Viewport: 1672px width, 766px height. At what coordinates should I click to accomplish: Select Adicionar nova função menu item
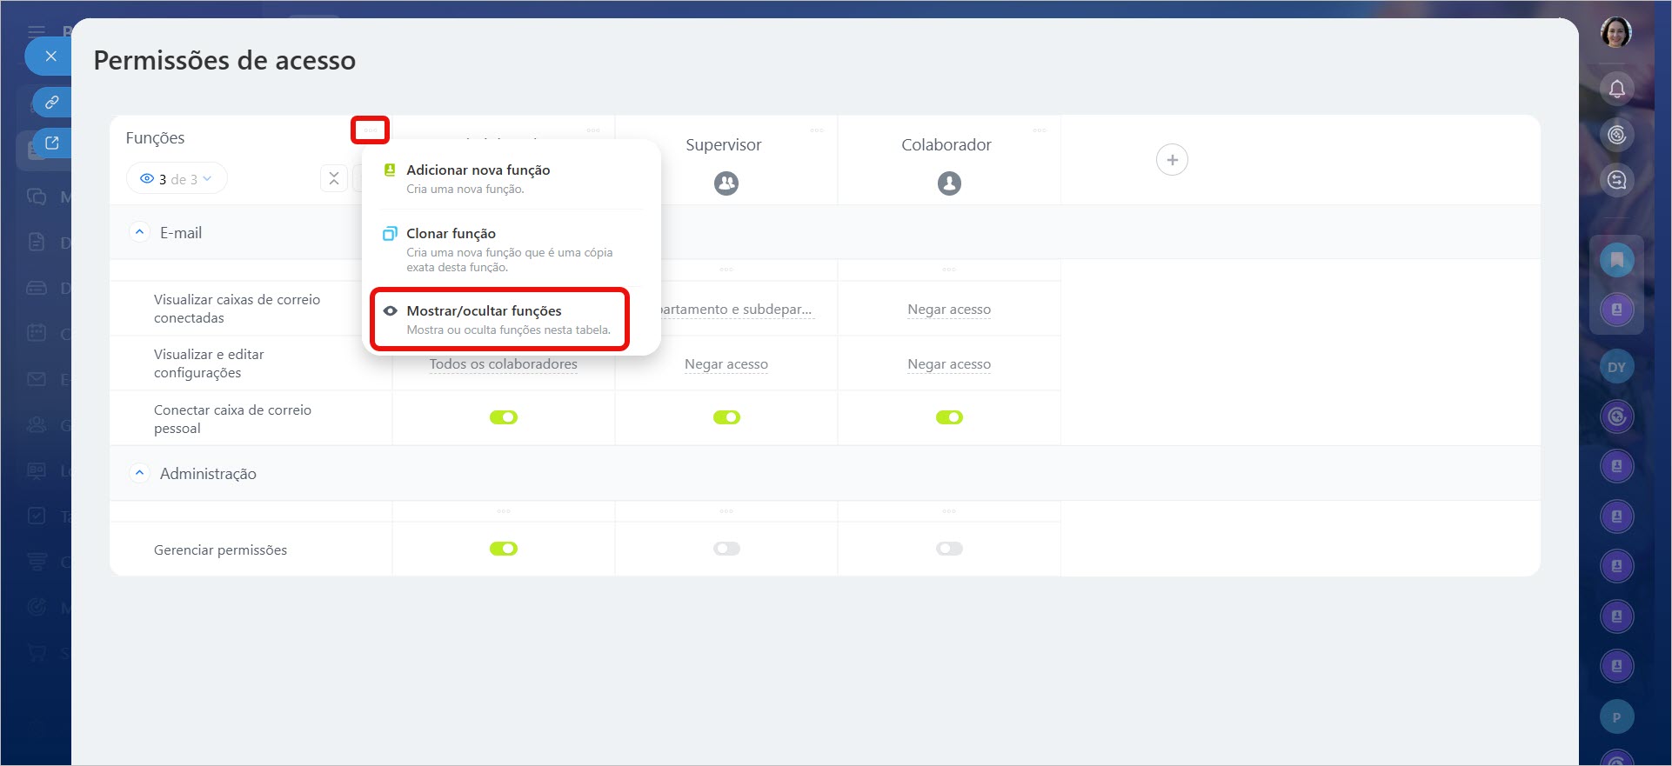(x=478, y=170)
